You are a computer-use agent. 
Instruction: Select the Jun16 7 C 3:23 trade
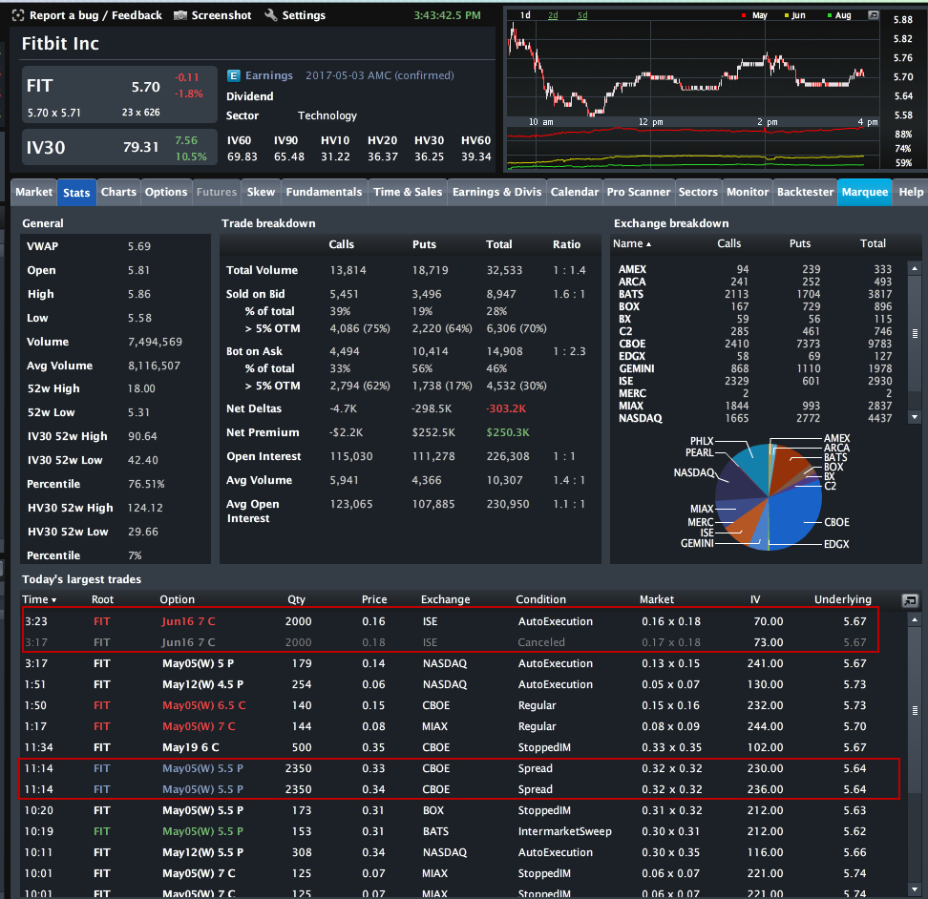(451, 621)
